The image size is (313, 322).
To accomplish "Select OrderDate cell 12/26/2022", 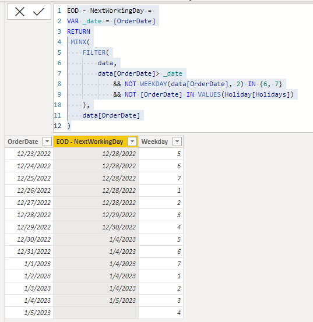I will [x=29, y=190].
